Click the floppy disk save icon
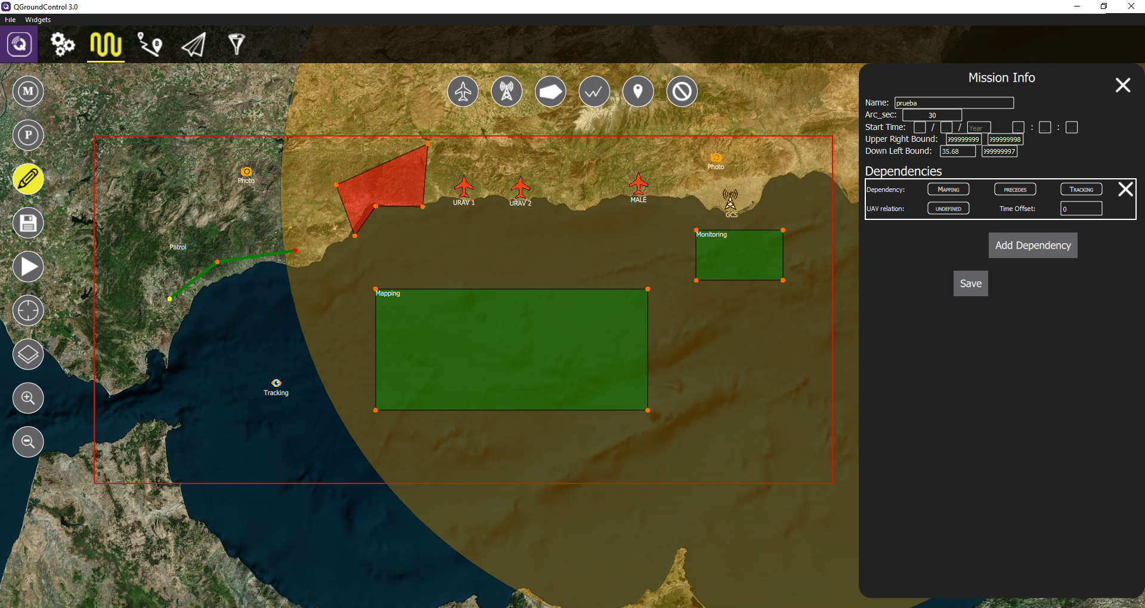Viewport: 1145px width, 608px height. (28, 223)
